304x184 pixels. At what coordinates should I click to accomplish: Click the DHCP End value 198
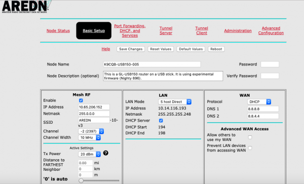pyautogui.click(x=162, y=133)
